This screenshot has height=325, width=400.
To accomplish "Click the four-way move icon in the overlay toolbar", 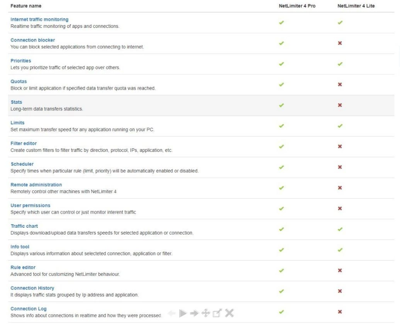I will [206, 313].
